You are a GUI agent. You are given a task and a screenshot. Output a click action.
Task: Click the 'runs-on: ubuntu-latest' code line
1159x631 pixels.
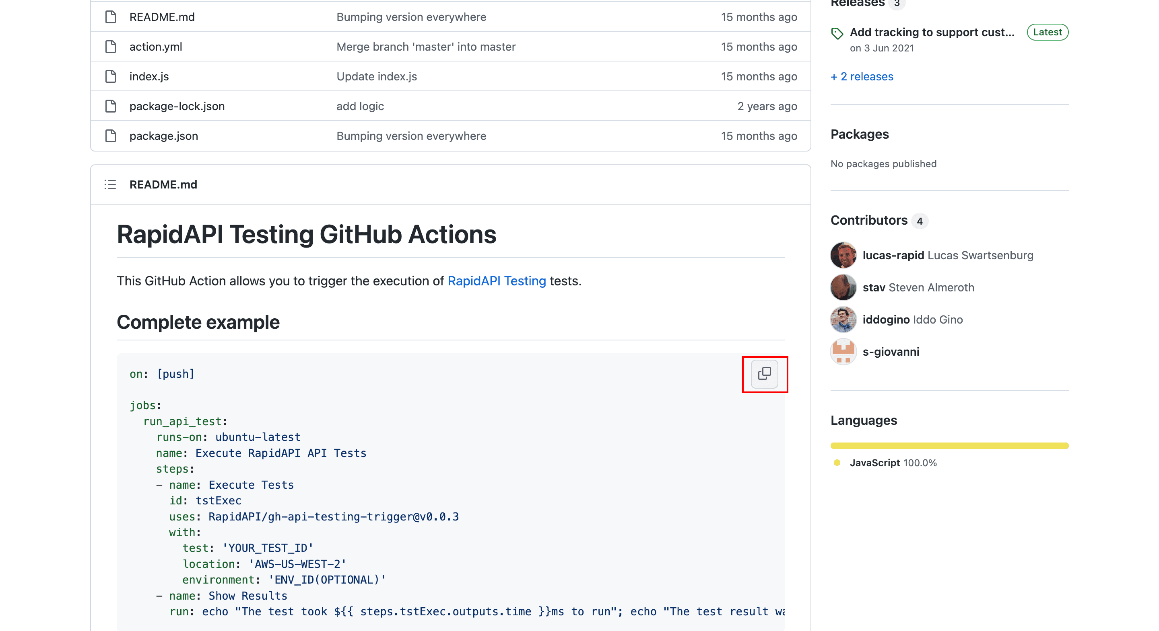point(228,437)
